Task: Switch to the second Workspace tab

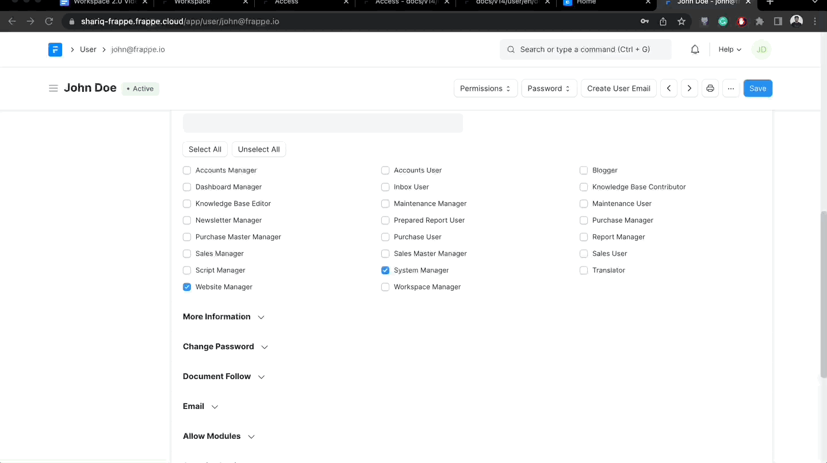Action: click(x=204, y=3)
